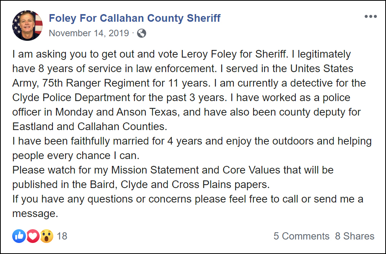This screenshot has width=386, height=254.
Task: Click the November 14, 2019 timestamp
Action: tap(89, 33)
